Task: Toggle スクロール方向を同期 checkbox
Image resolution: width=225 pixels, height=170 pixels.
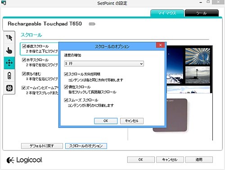Action: (x=66, y=74)
